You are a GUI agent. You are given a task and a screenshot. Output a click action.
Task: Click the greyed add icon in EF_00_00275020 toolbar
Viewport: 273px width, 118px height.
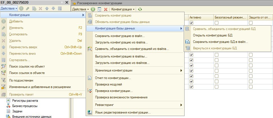tap(21, 8)
